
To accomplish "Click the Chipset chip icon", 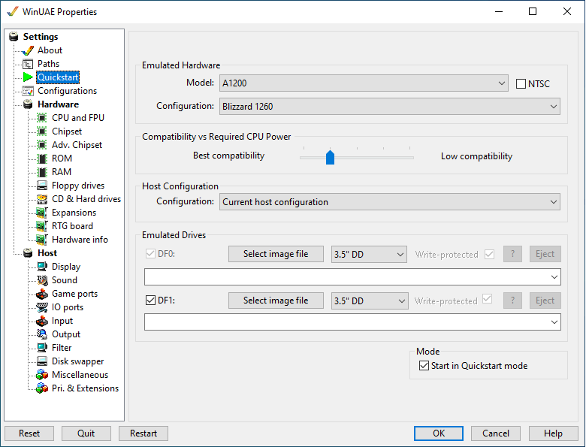I will 42,131.
